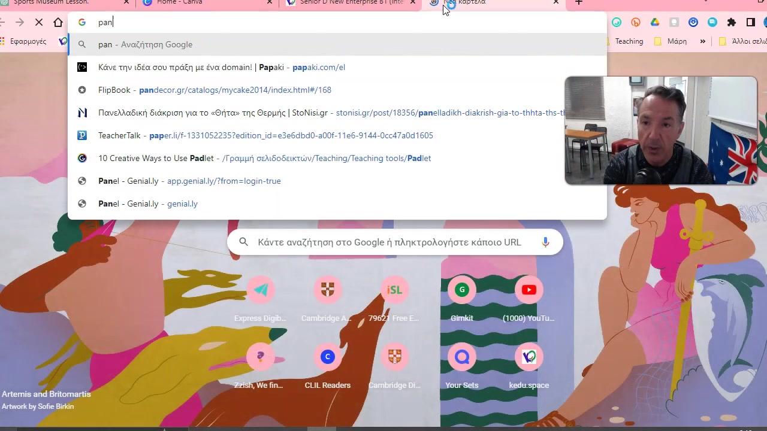This screenshot has height=431, width=767.
Task: Open the Teaching bookmarks folder
Action: (624, 41)
